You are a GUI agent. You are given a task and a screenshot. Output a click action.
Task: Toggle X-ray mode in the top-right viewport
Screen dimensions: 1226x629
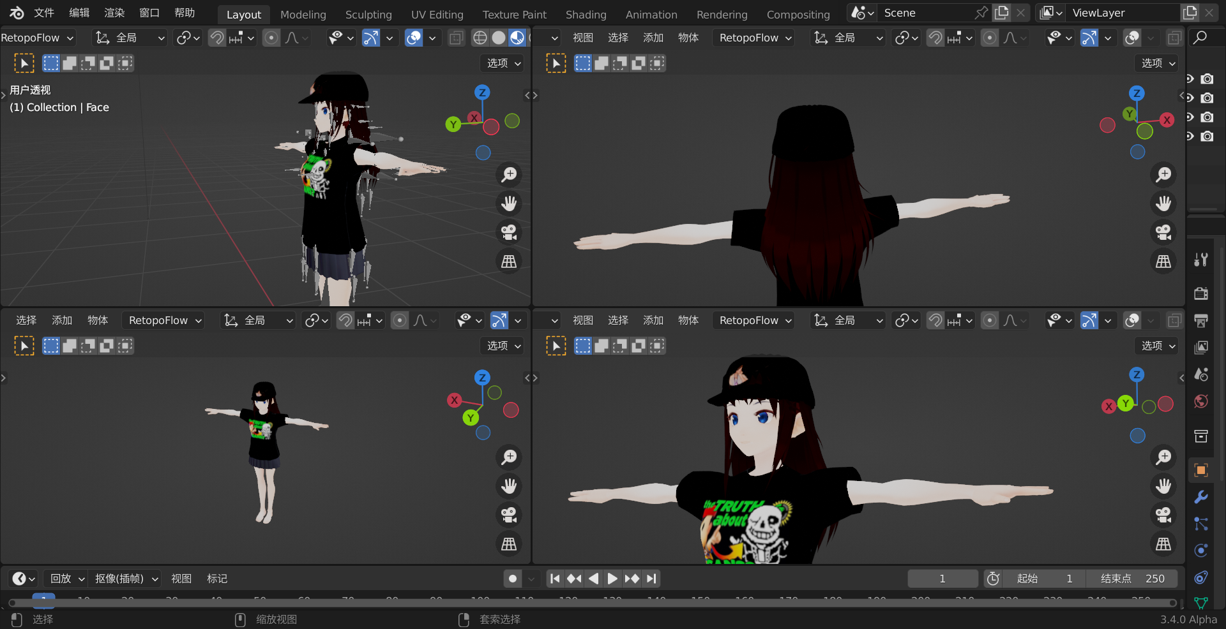[x=1174, y=38]
